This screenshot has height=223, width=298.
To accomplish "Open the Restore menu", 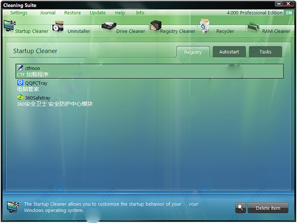I will coord(73,13).
